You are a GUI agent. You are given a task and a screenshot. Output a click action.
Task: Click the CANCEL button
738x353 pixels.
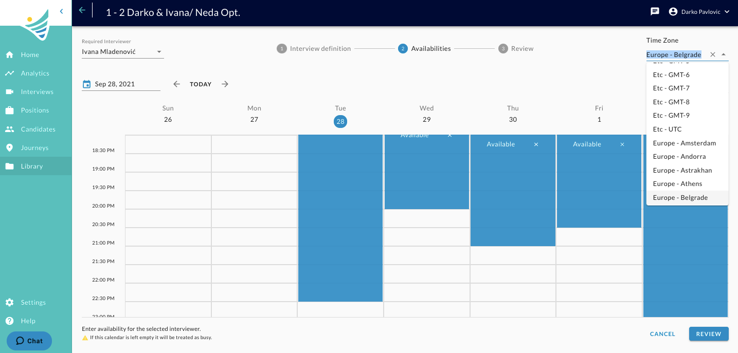pos(662,334)
